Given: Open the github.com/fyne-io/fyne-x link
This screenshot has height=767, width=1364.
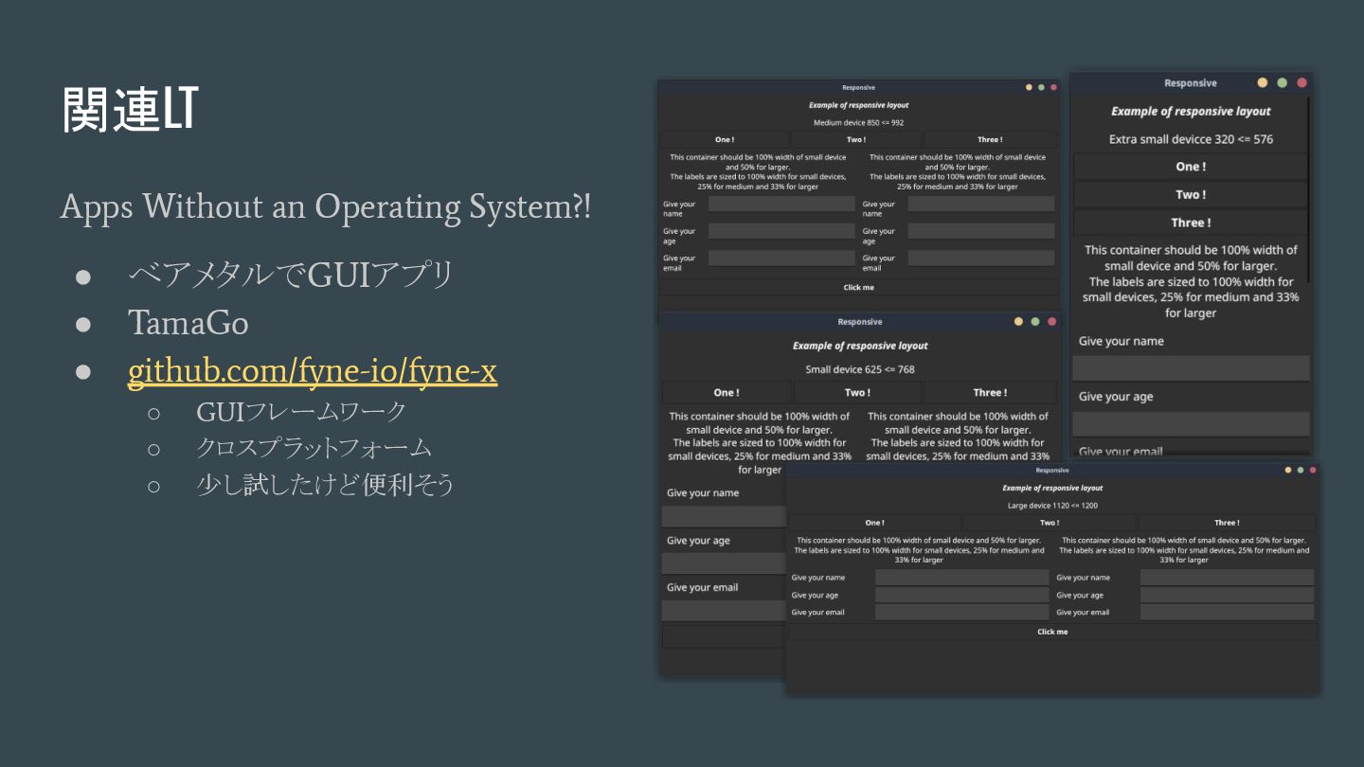Looking at the screenshot, I should point(313,372).
